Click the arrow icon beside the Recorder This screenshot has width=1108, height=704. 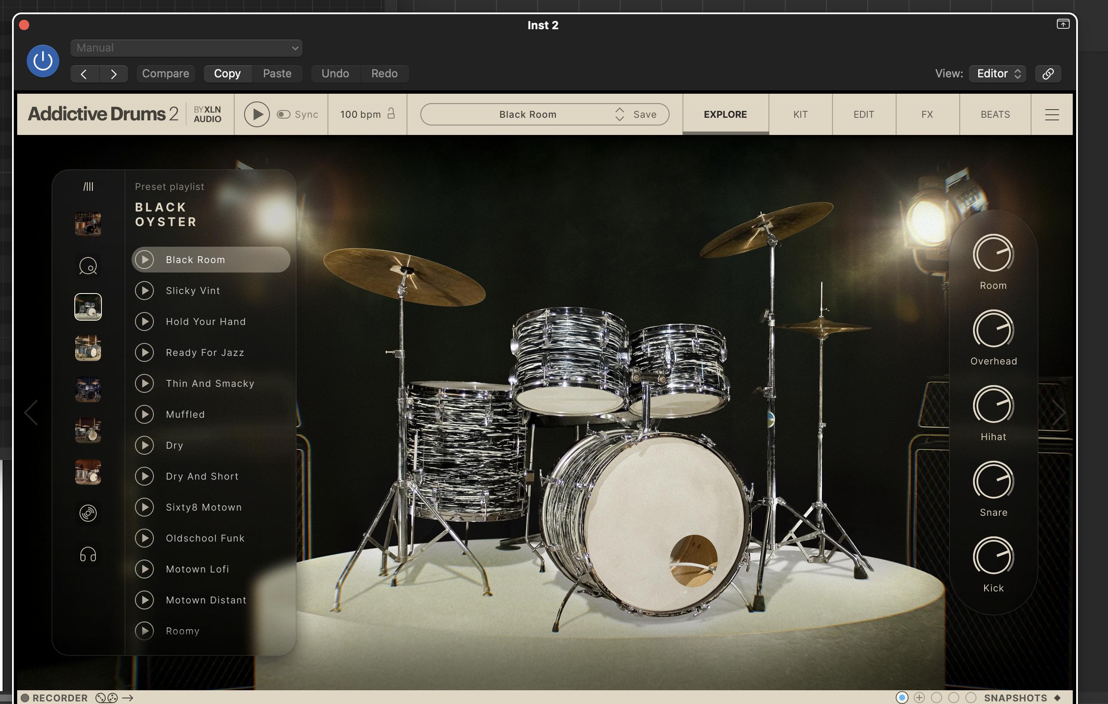[128, 698]
